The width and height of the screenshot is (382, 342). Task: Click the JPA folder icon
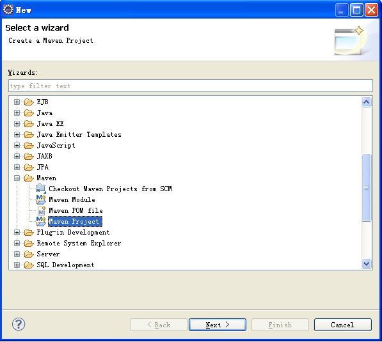[29, 167]
